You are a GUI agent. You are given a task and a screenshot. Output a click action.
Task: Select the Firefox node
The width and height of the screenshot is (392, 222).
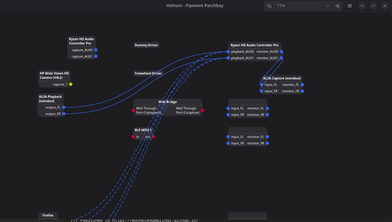(x=48, y=215)
